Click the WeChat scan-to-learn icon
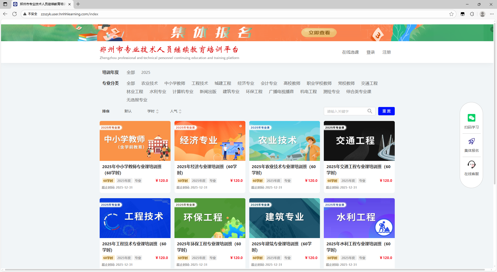This screenshot has width=497, height=272. pyautogui.click(x=471, y=118)
